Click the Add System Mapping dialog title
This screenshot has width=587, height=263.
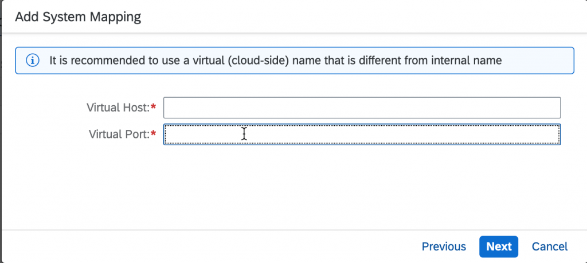pos(78,17)
